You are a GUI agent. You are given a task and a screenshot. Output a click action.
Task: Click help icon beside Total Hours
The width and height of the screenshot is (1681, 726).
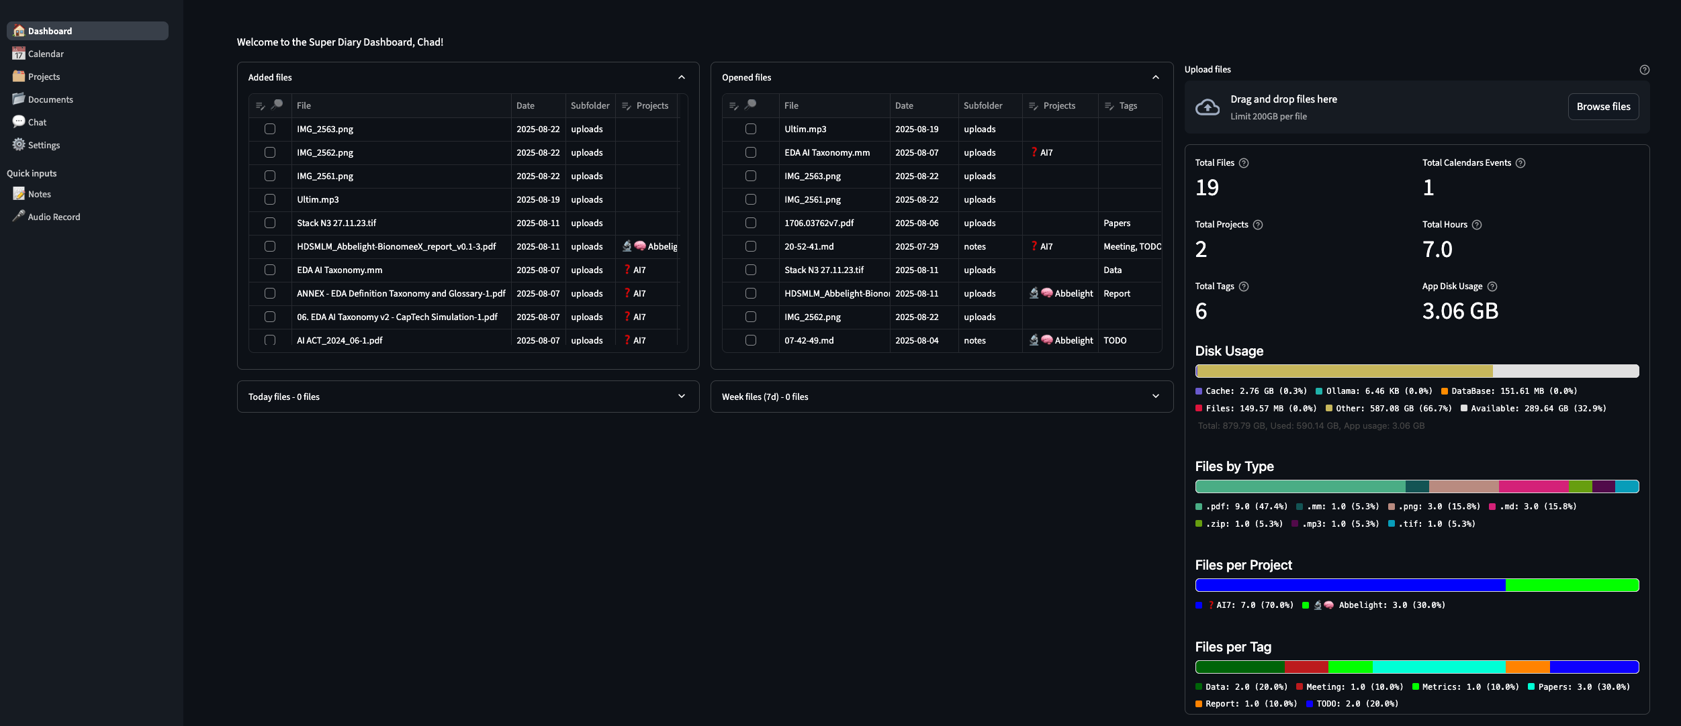pos(1477,225)
